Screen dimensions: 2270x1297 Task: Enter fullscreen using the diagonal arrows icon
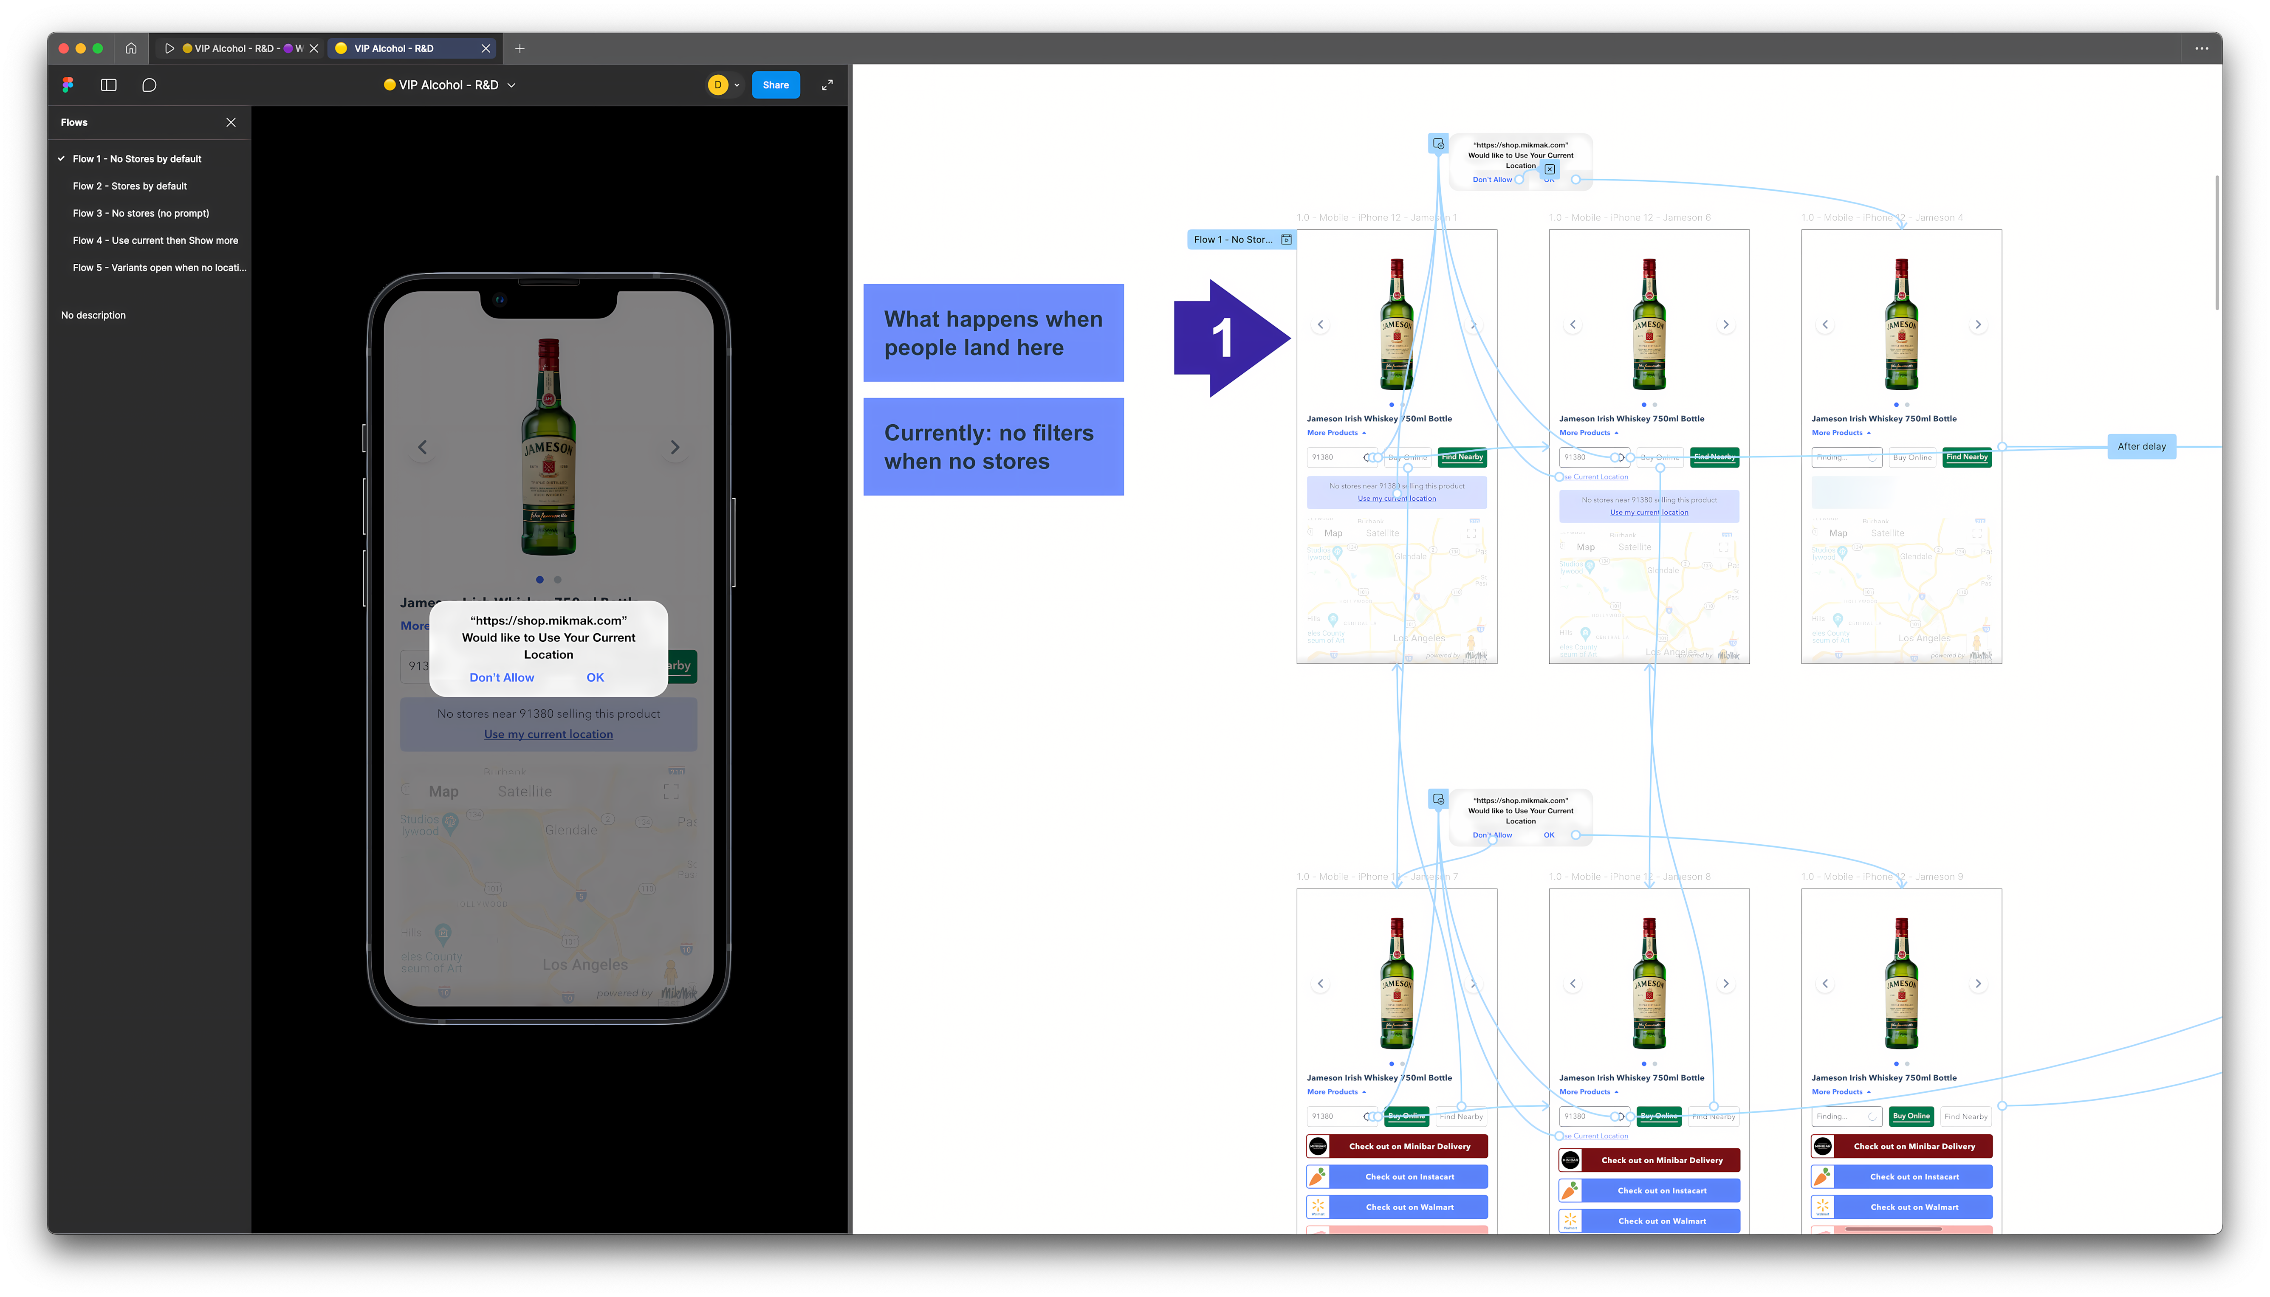click(827, 85)
